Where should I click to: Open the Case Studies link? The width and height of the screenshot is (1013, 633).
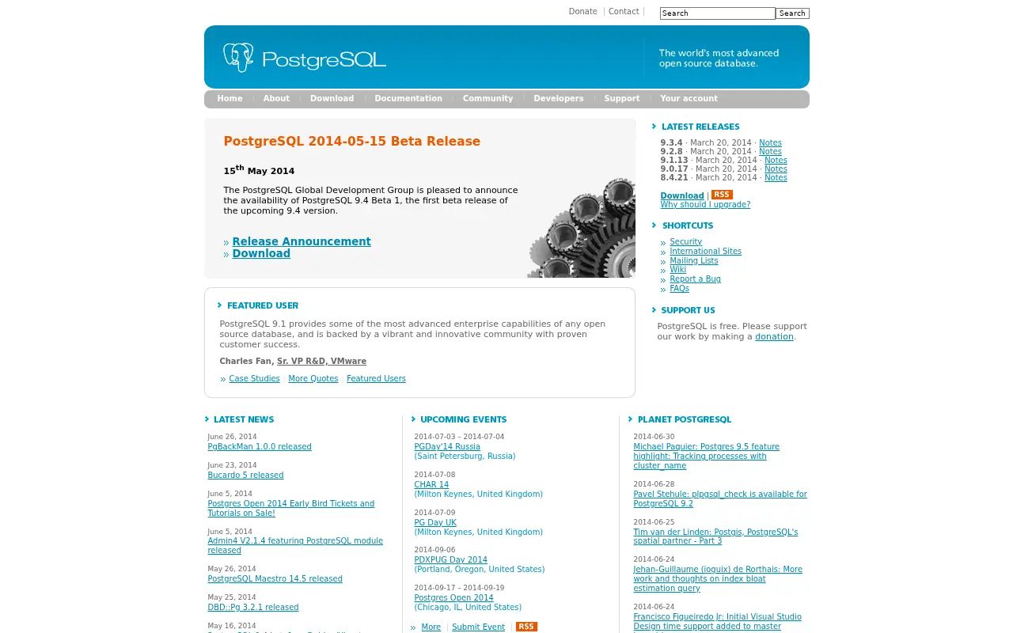pos(254,379)
